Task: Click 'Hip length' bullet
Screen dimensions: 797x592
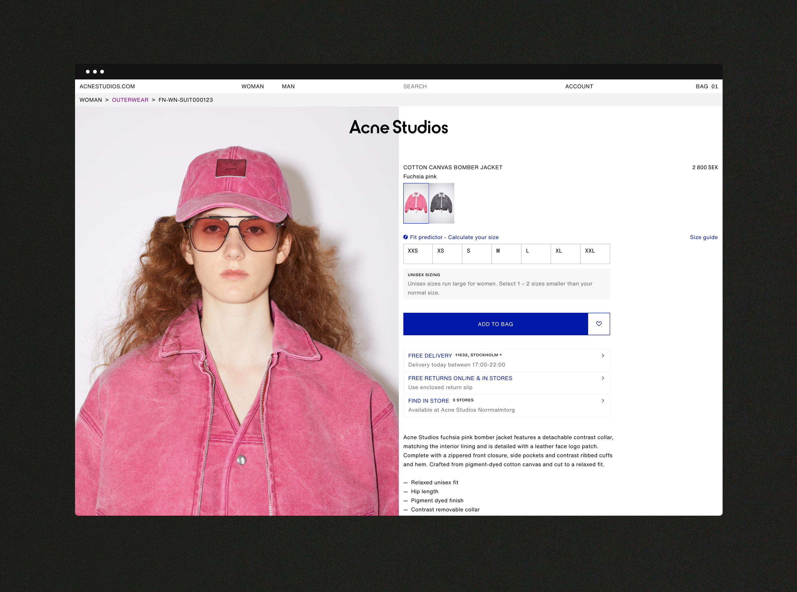Action: click(x=425, y=492)
